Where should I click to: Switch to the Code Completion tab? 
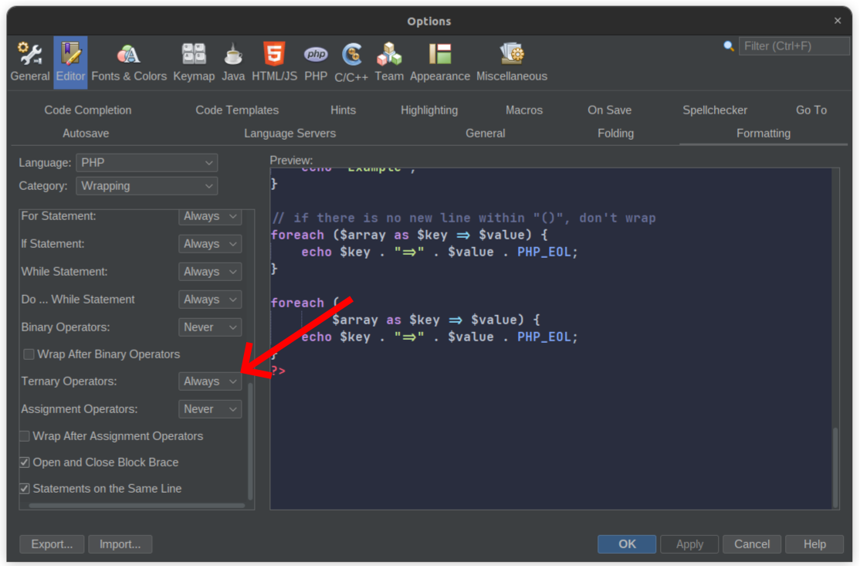pyautogui.click(x=87, y=110)
